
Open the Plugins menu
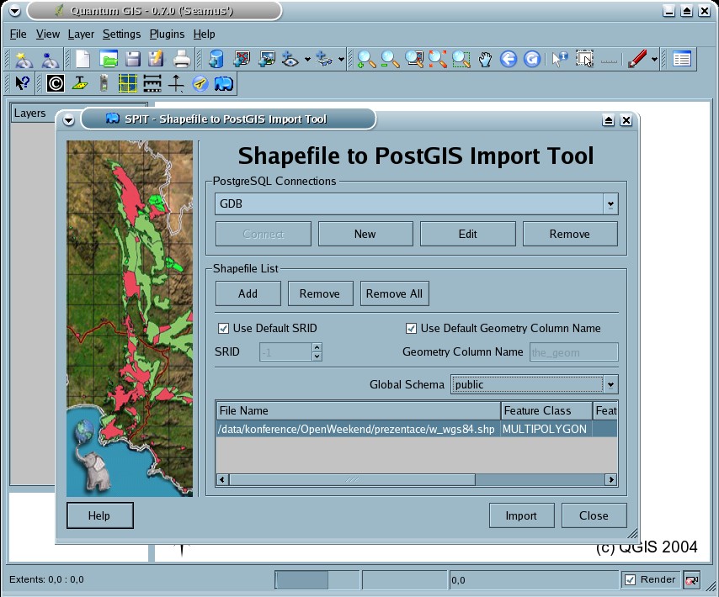pyautogui.click(x=167, y=34)
